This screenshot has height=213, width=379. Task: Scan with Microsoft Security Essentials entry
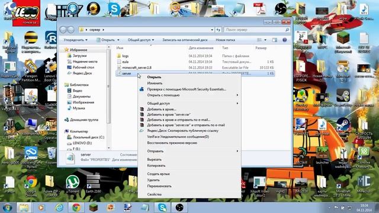click(187, 89)
